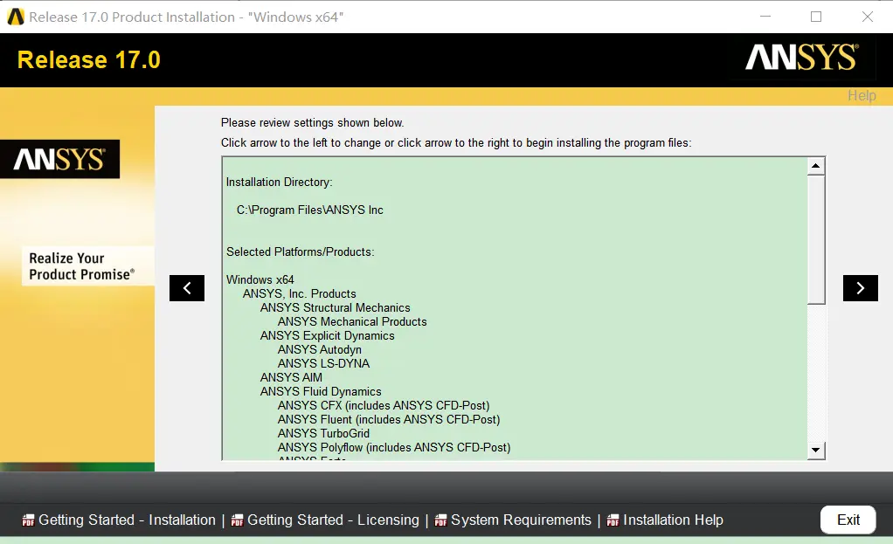Screen dimensions: 893x544
Task: Click the ANSYS logo in the left sidebar
Action: click(x=59, y=159)
